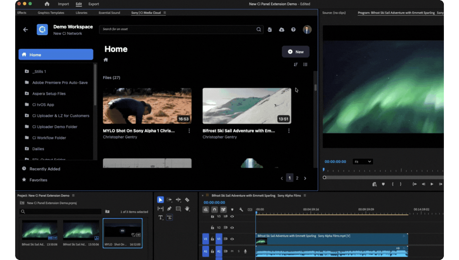
Task: Open the timeline sequence panel menu
Action: (305, 196)
